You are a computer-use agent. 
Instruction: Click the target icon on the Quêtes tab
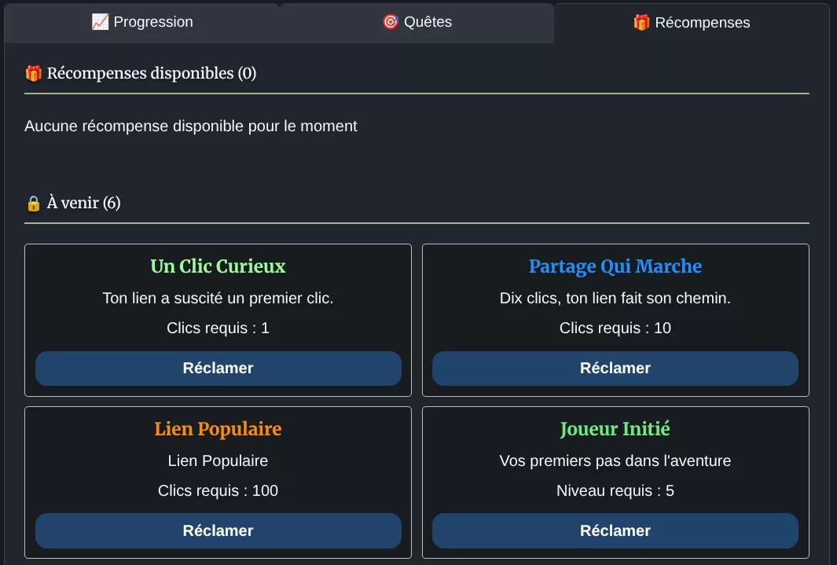[391, 22]
